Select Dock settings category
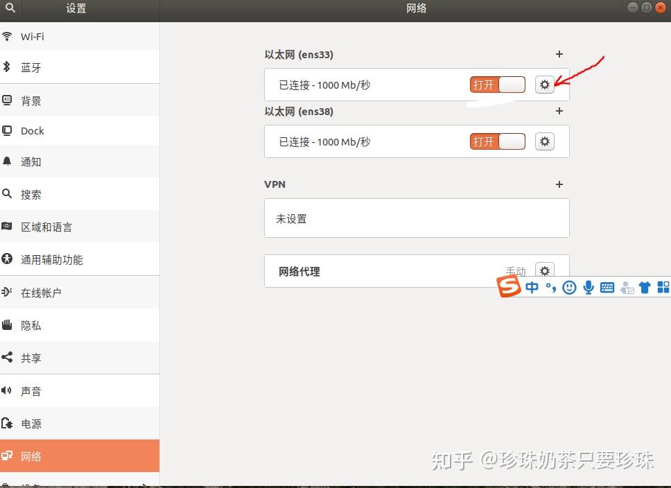 coord(80,130)
